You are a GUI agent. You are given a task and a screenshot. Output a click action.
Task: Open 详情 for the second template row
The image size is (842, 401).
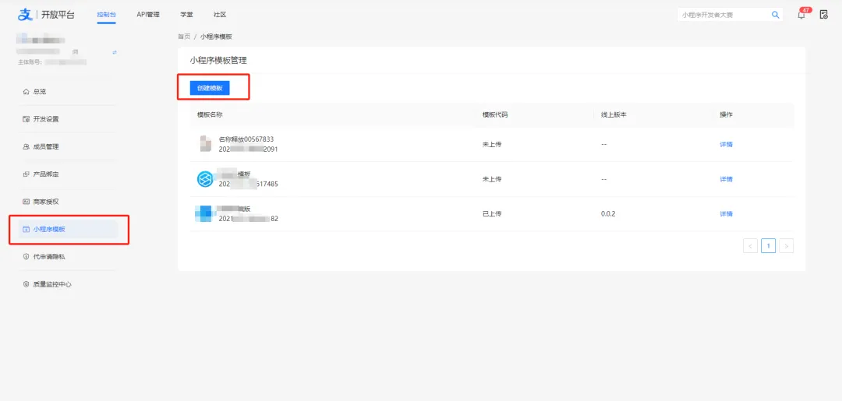pyautogui.click(x=726, y=179)
